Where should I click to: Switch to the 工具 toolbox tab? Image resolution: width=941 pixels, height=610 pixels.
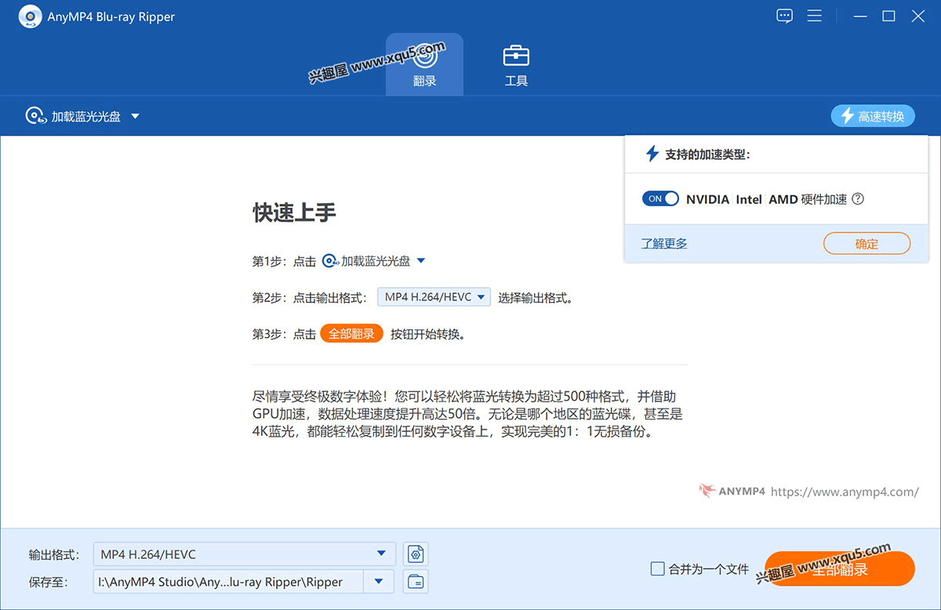pyautogui.click(x=516, y=64)
